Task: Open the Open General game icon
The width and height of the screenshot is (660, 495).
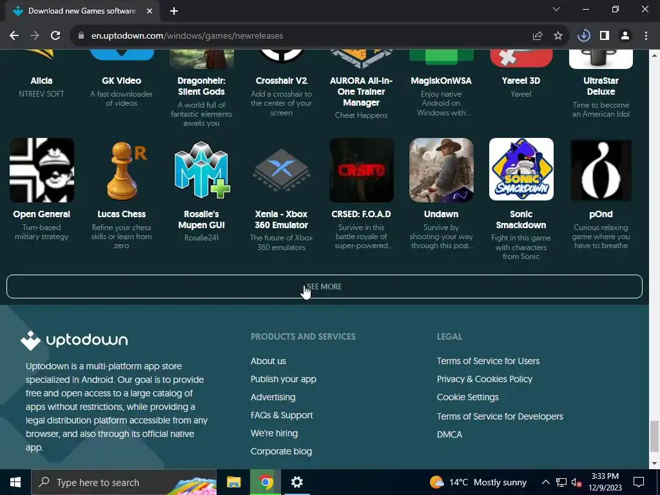Action: (x=42, y=170)
